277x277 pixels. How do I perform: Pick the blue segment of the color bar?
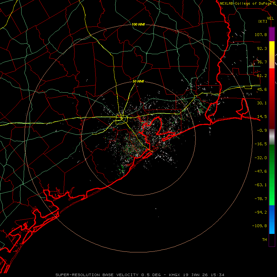coord(272,219)
